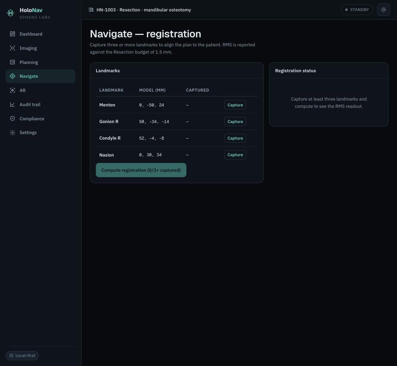Click model coordinates 0, -50, 24

point(151,105)
